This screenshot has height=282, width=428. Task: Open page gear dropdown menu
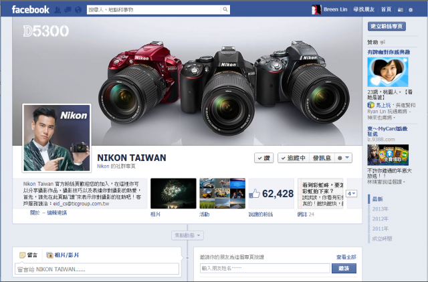(x=343, y=158)
